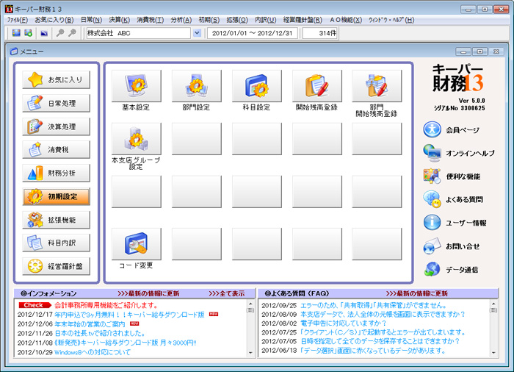514x372 pixels.
Task: Open 2012/09/25 共有取得 error FAQ link
Action: pos(373,305)
